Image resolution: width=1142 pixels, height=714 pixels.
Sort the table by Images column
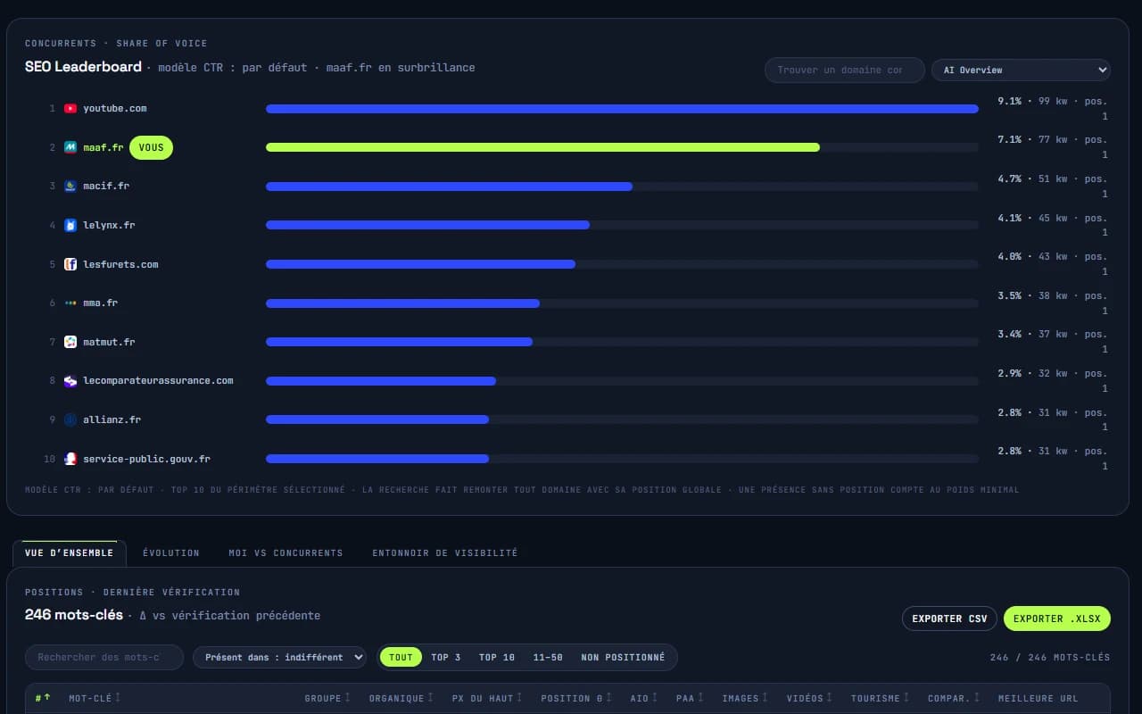pos(746,698)
